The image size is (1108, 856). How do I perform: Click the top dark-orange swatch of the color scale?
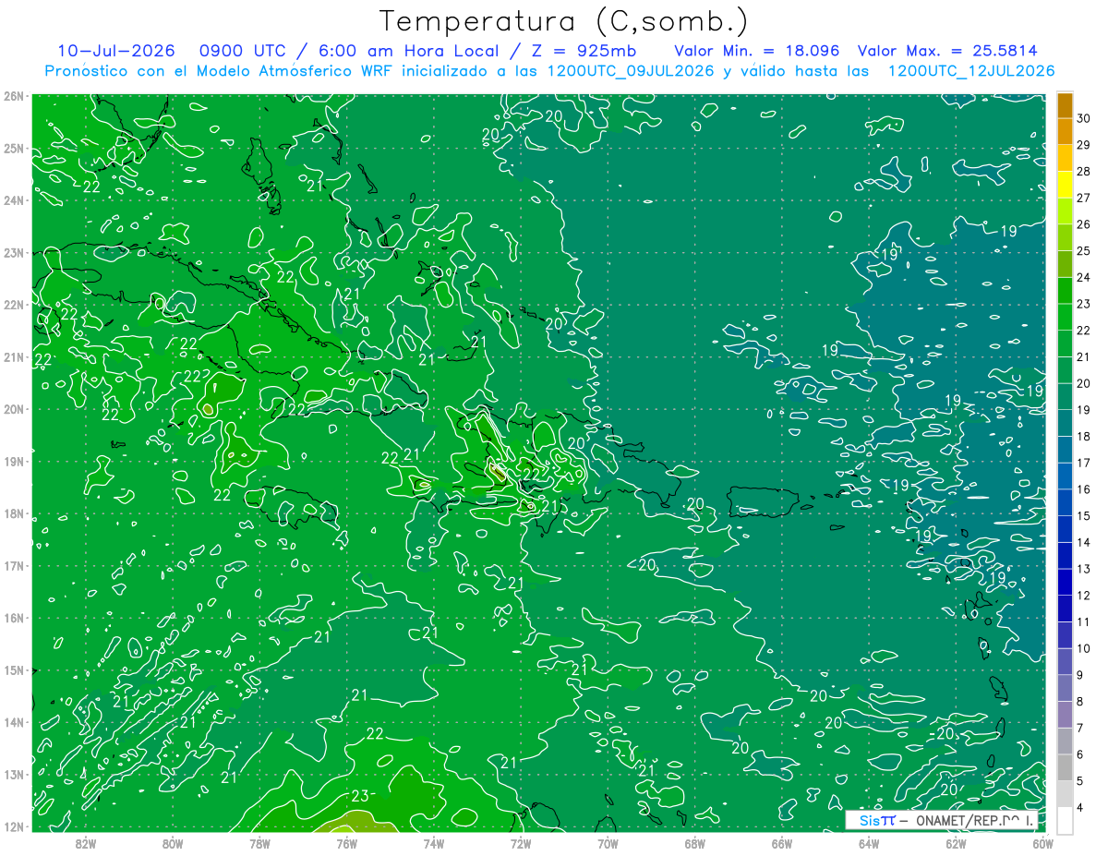pyautogui.click(x=1065, y=106)
